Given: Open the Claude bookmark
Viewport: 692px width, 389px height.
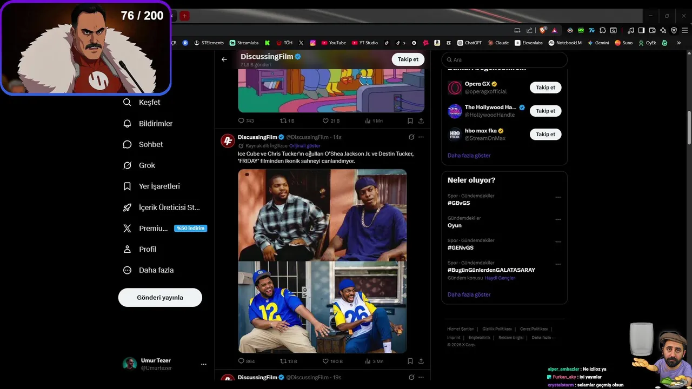Looking at the screenshot, I should pyautogui.click(x=498, y=43).
